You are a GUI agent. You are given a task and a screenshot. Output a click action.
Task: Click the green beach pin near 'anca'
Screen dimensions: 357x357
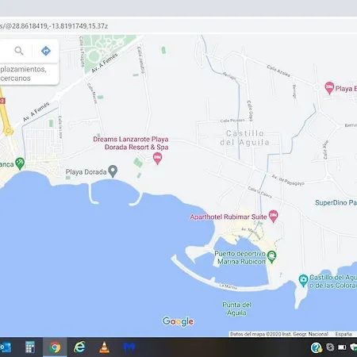20,163
